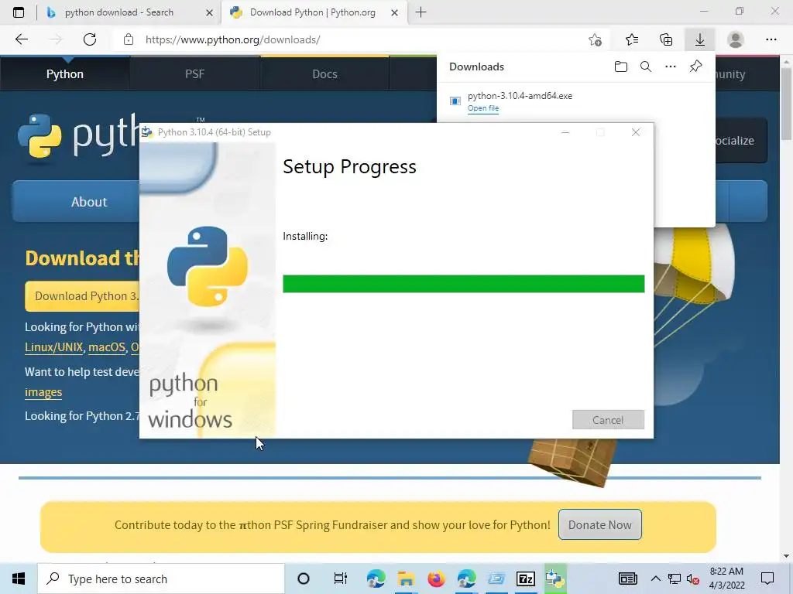Close the python download search tab

[x=209, y=12]
